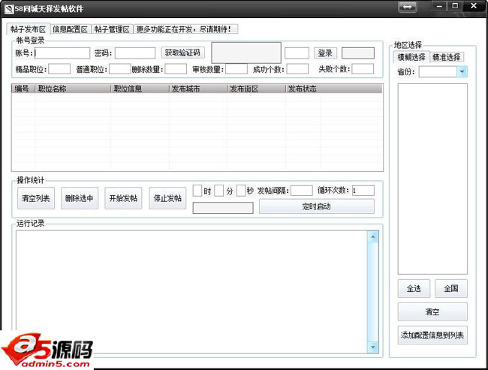The image size is (488, 370).
Task: Click the 编号 column header
Action: point(24,89)
